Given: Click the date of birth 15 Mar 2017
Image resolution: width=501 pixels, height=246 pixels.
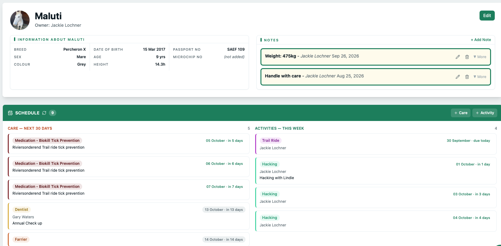Looking at the screenshot, I should point(154,49).
